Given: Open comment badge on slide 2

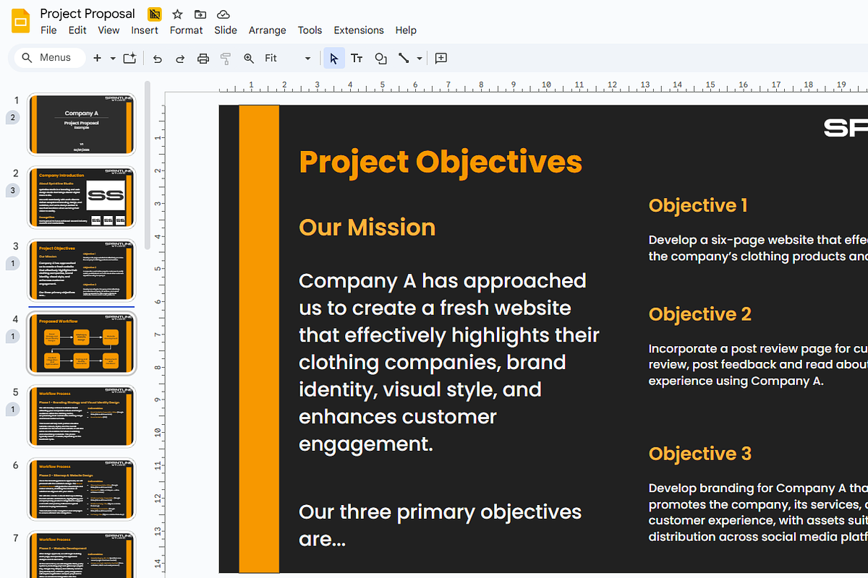Looking at the screenshot, I should coord(13,191).
